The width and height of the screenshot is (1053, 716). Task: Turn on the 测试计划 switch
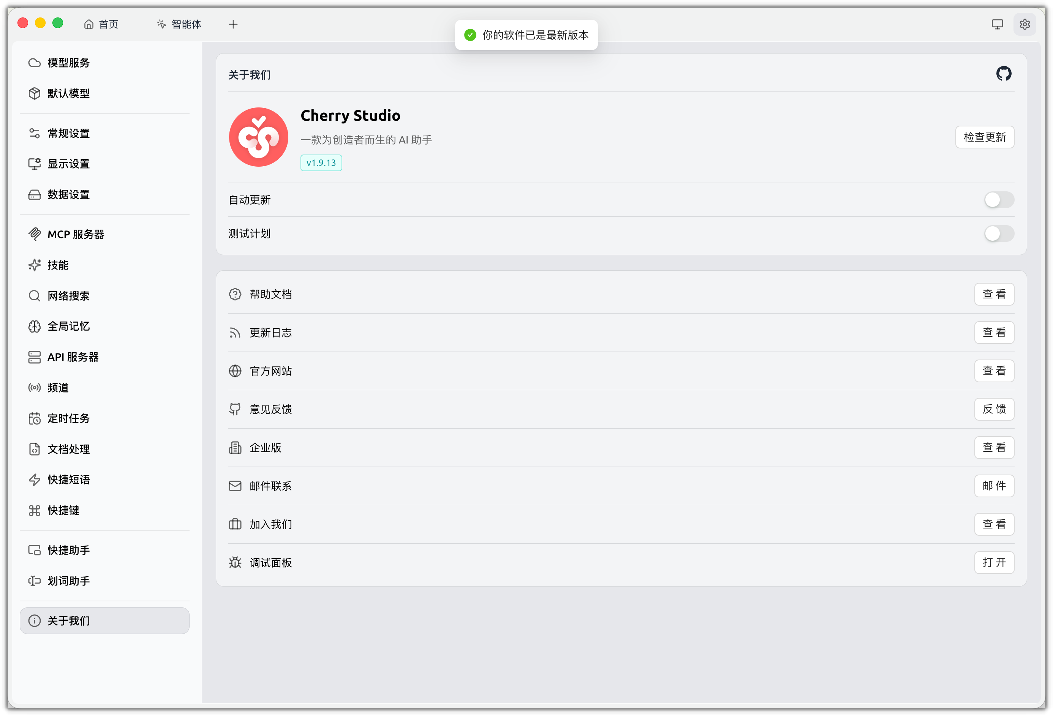click(999, 234)
